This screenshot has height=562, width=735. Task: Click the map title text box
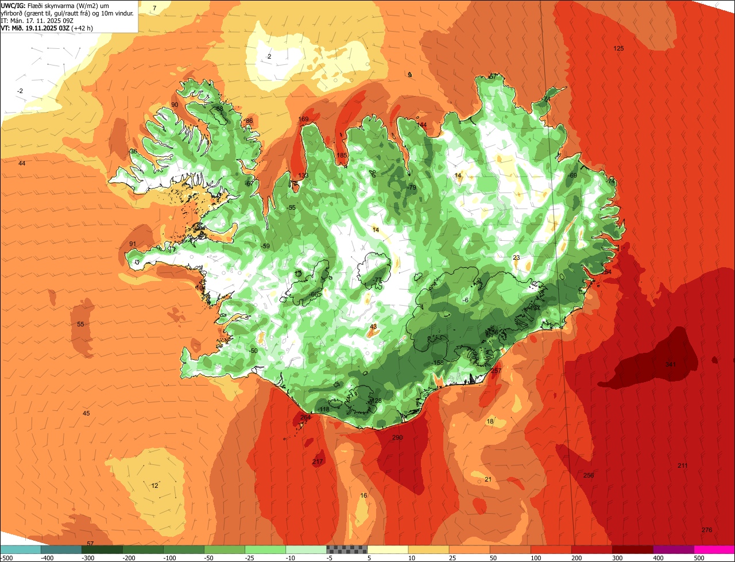click(69, 16)
